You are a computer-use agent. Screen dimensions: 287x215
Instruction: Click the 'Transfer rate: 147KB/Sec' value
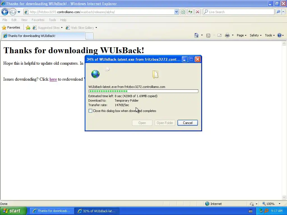pos(122,105)
